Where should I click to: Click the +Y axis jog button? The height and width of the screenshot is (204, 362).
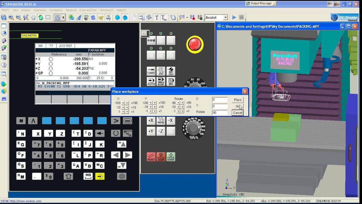click(151, 131)
